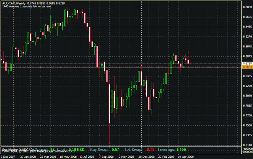Select the 0.9465 price axis label
Image resolution: width=253 pixels, height=159 pixels.
pyautogui.click(x=247, y=27)
